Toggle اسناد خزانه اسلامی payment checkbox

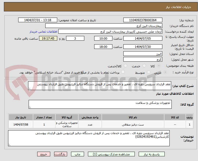[123, 72]
